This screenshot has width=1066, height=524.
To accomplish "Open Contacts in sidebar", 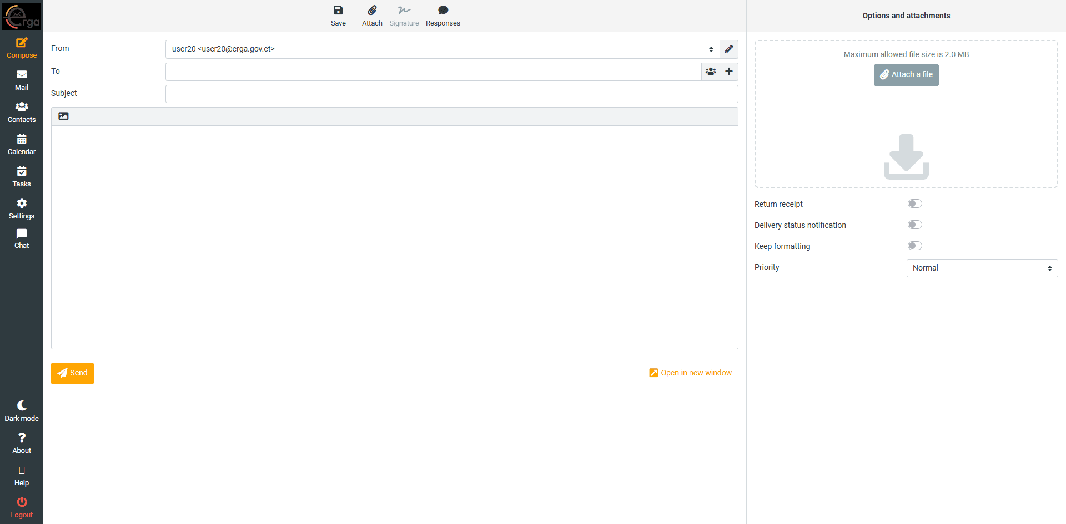I will coord(22,113).
